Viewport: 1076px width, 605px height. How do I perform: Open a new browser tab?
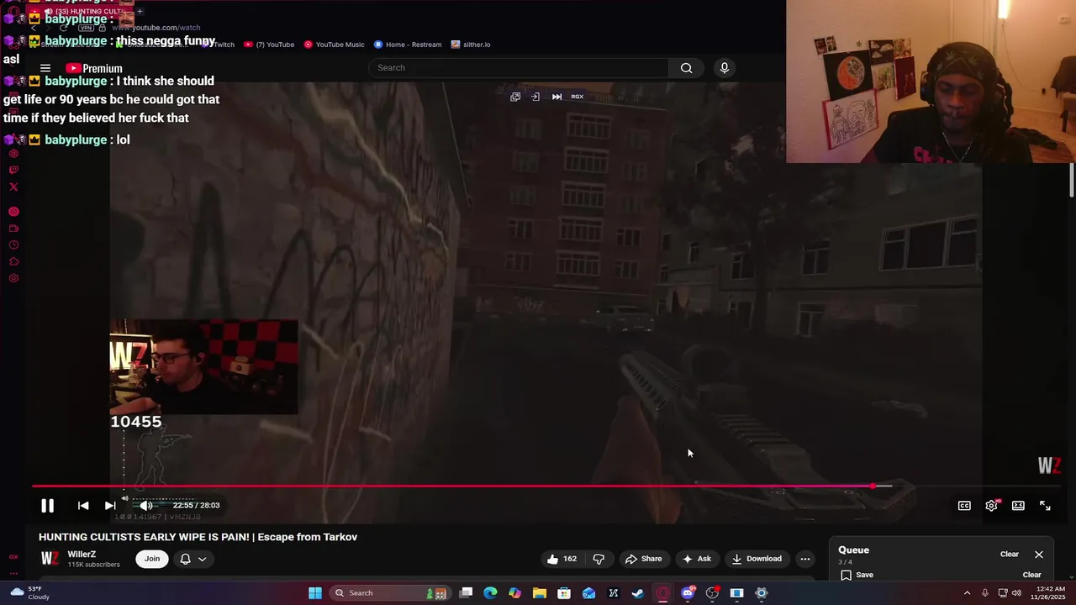140,11
